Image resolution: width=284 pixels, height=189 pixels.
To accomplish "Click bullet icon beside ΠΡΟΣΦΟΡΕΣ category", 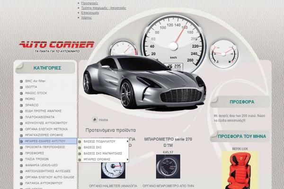I will pyautogui.click(x=21, y=154).
